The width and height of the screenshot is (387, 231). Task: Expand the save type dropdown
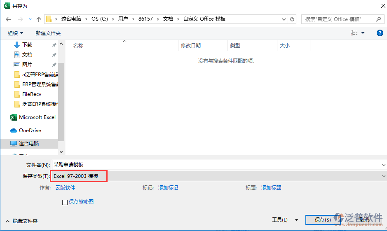pyautogui.click(x=383, y=176)
